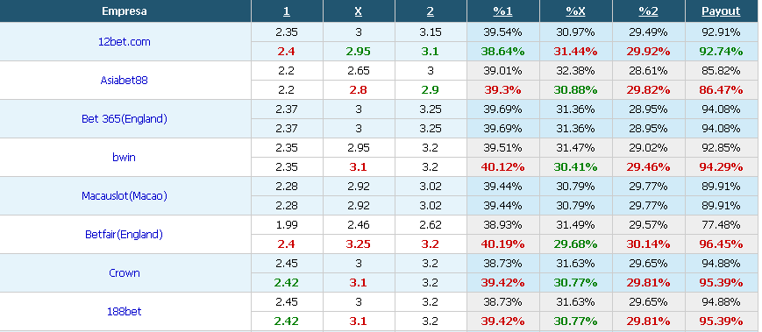Click the Bet 365(England) link
Viewport: 762px width, 332px height.
(x=125, y=118)
